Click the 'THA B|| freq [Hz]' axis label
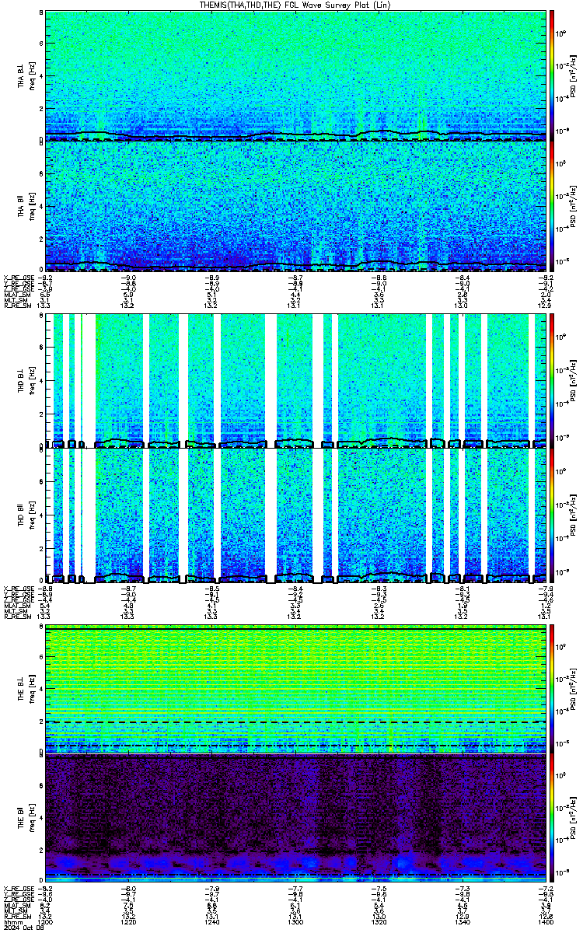583x933 pixels. pos(26,206)
